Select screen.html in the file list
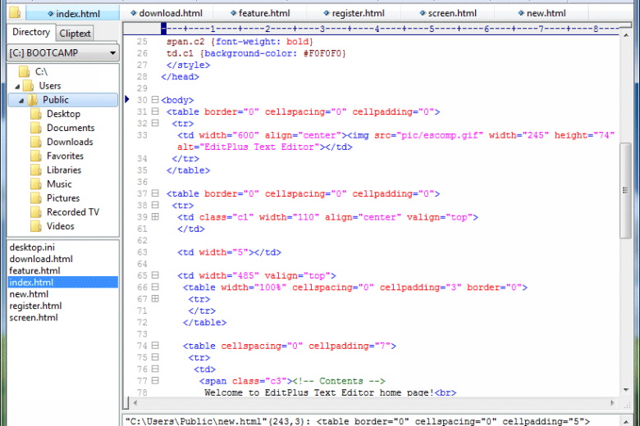 click(34, 318)
